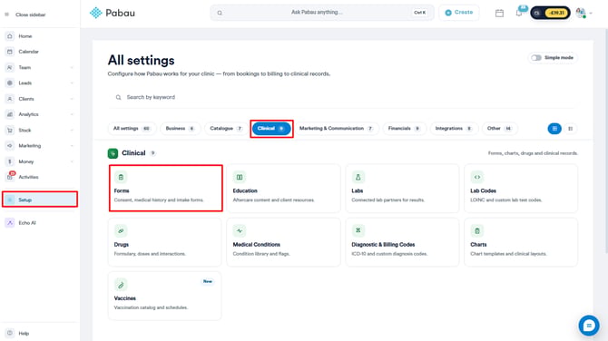Select the Catalogue tab
The image size is (608, 341).
click(226, 128)
